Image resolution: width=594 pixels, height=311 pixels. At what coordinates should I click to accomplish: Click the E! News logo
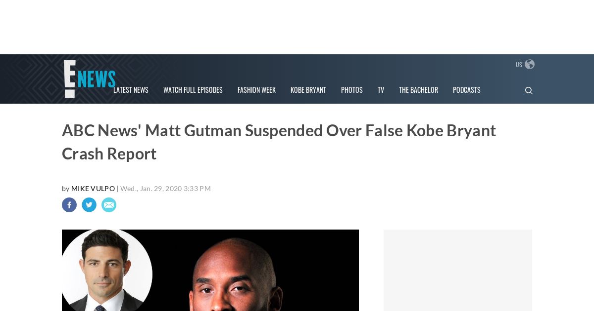pyautogui.click(x=90, y=79)
